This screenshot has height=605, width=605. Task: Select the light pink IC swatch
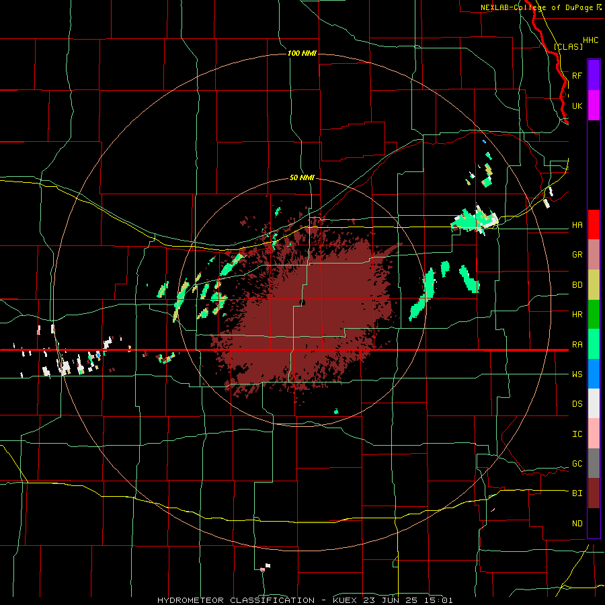594,434
